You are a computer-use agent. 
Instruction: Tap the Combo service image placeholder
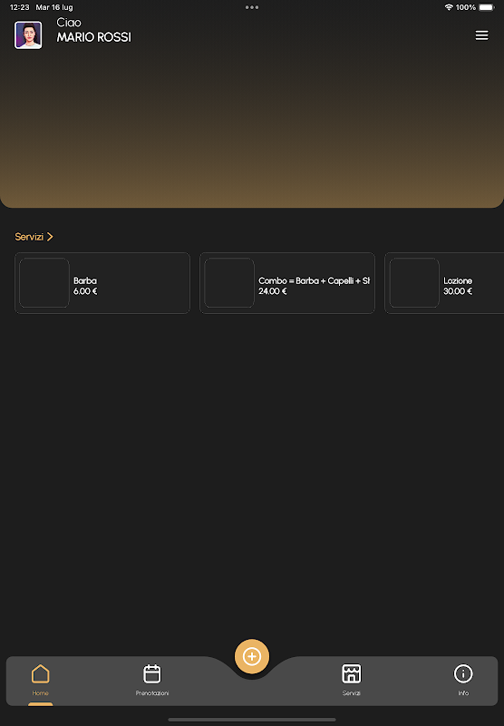click(x=229, y=283)
